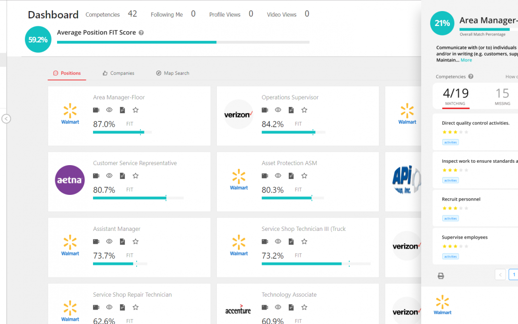Collapse the left sidebar with the chevron circle
This screenshot has width=518, height=324.
pyautogui.click(x=6, y=119)
